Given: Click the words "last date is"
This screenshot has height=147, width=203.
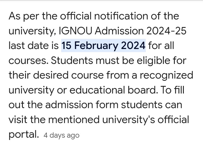Looking at the screenshot, I should coord(34,46).
